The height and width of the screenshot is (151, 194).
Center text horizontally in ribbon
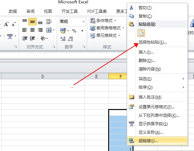coord(32,30)
